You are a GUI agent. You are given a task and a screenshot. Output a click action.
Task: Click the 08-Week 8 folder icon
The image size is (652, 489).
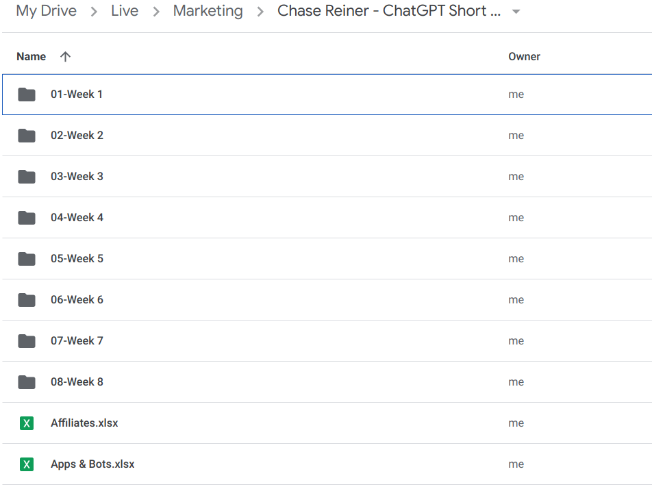(26, 381)
